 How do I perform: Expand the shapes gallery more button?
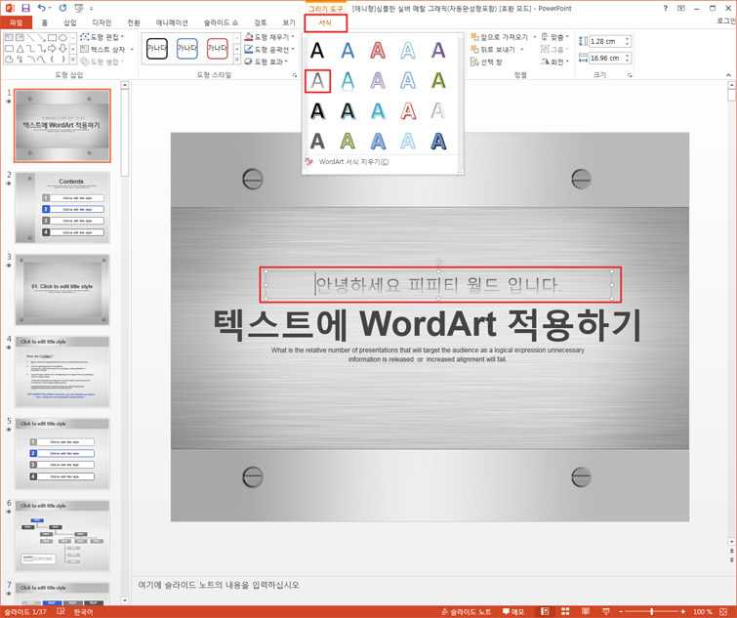point(73,60)
